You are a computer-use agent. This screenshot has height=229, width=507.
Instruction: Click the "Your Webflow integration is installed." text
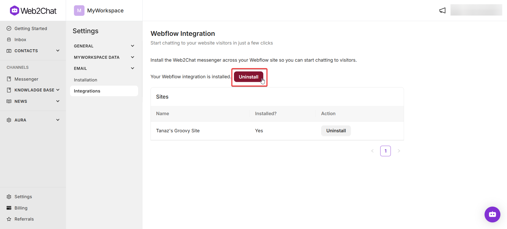191,77
